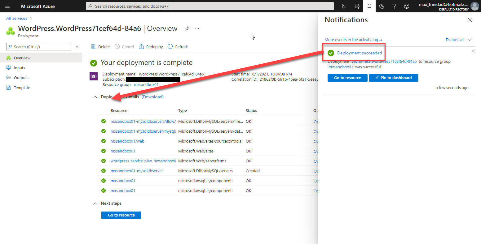481x244 pixels.
Task: Collapse the left menu with double chevron
Action: point(77,47)
